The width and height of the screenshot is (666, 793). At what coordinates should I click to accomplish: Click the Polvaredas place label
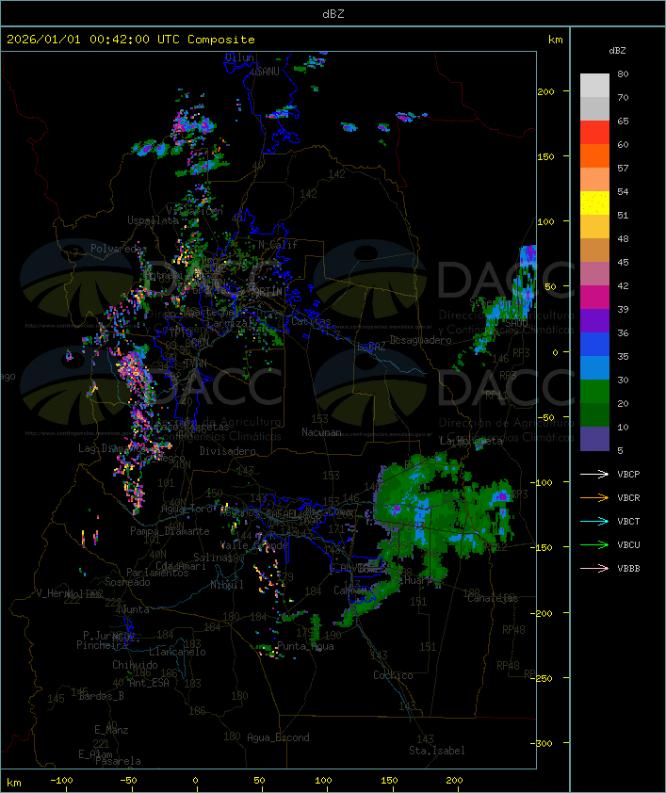119,249
